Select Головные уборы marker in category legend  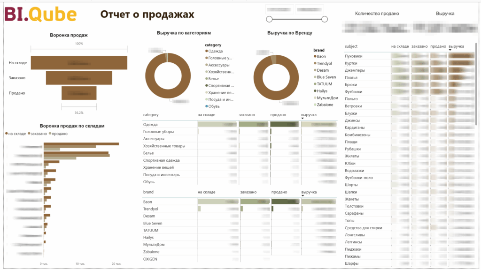coord(206,58)
